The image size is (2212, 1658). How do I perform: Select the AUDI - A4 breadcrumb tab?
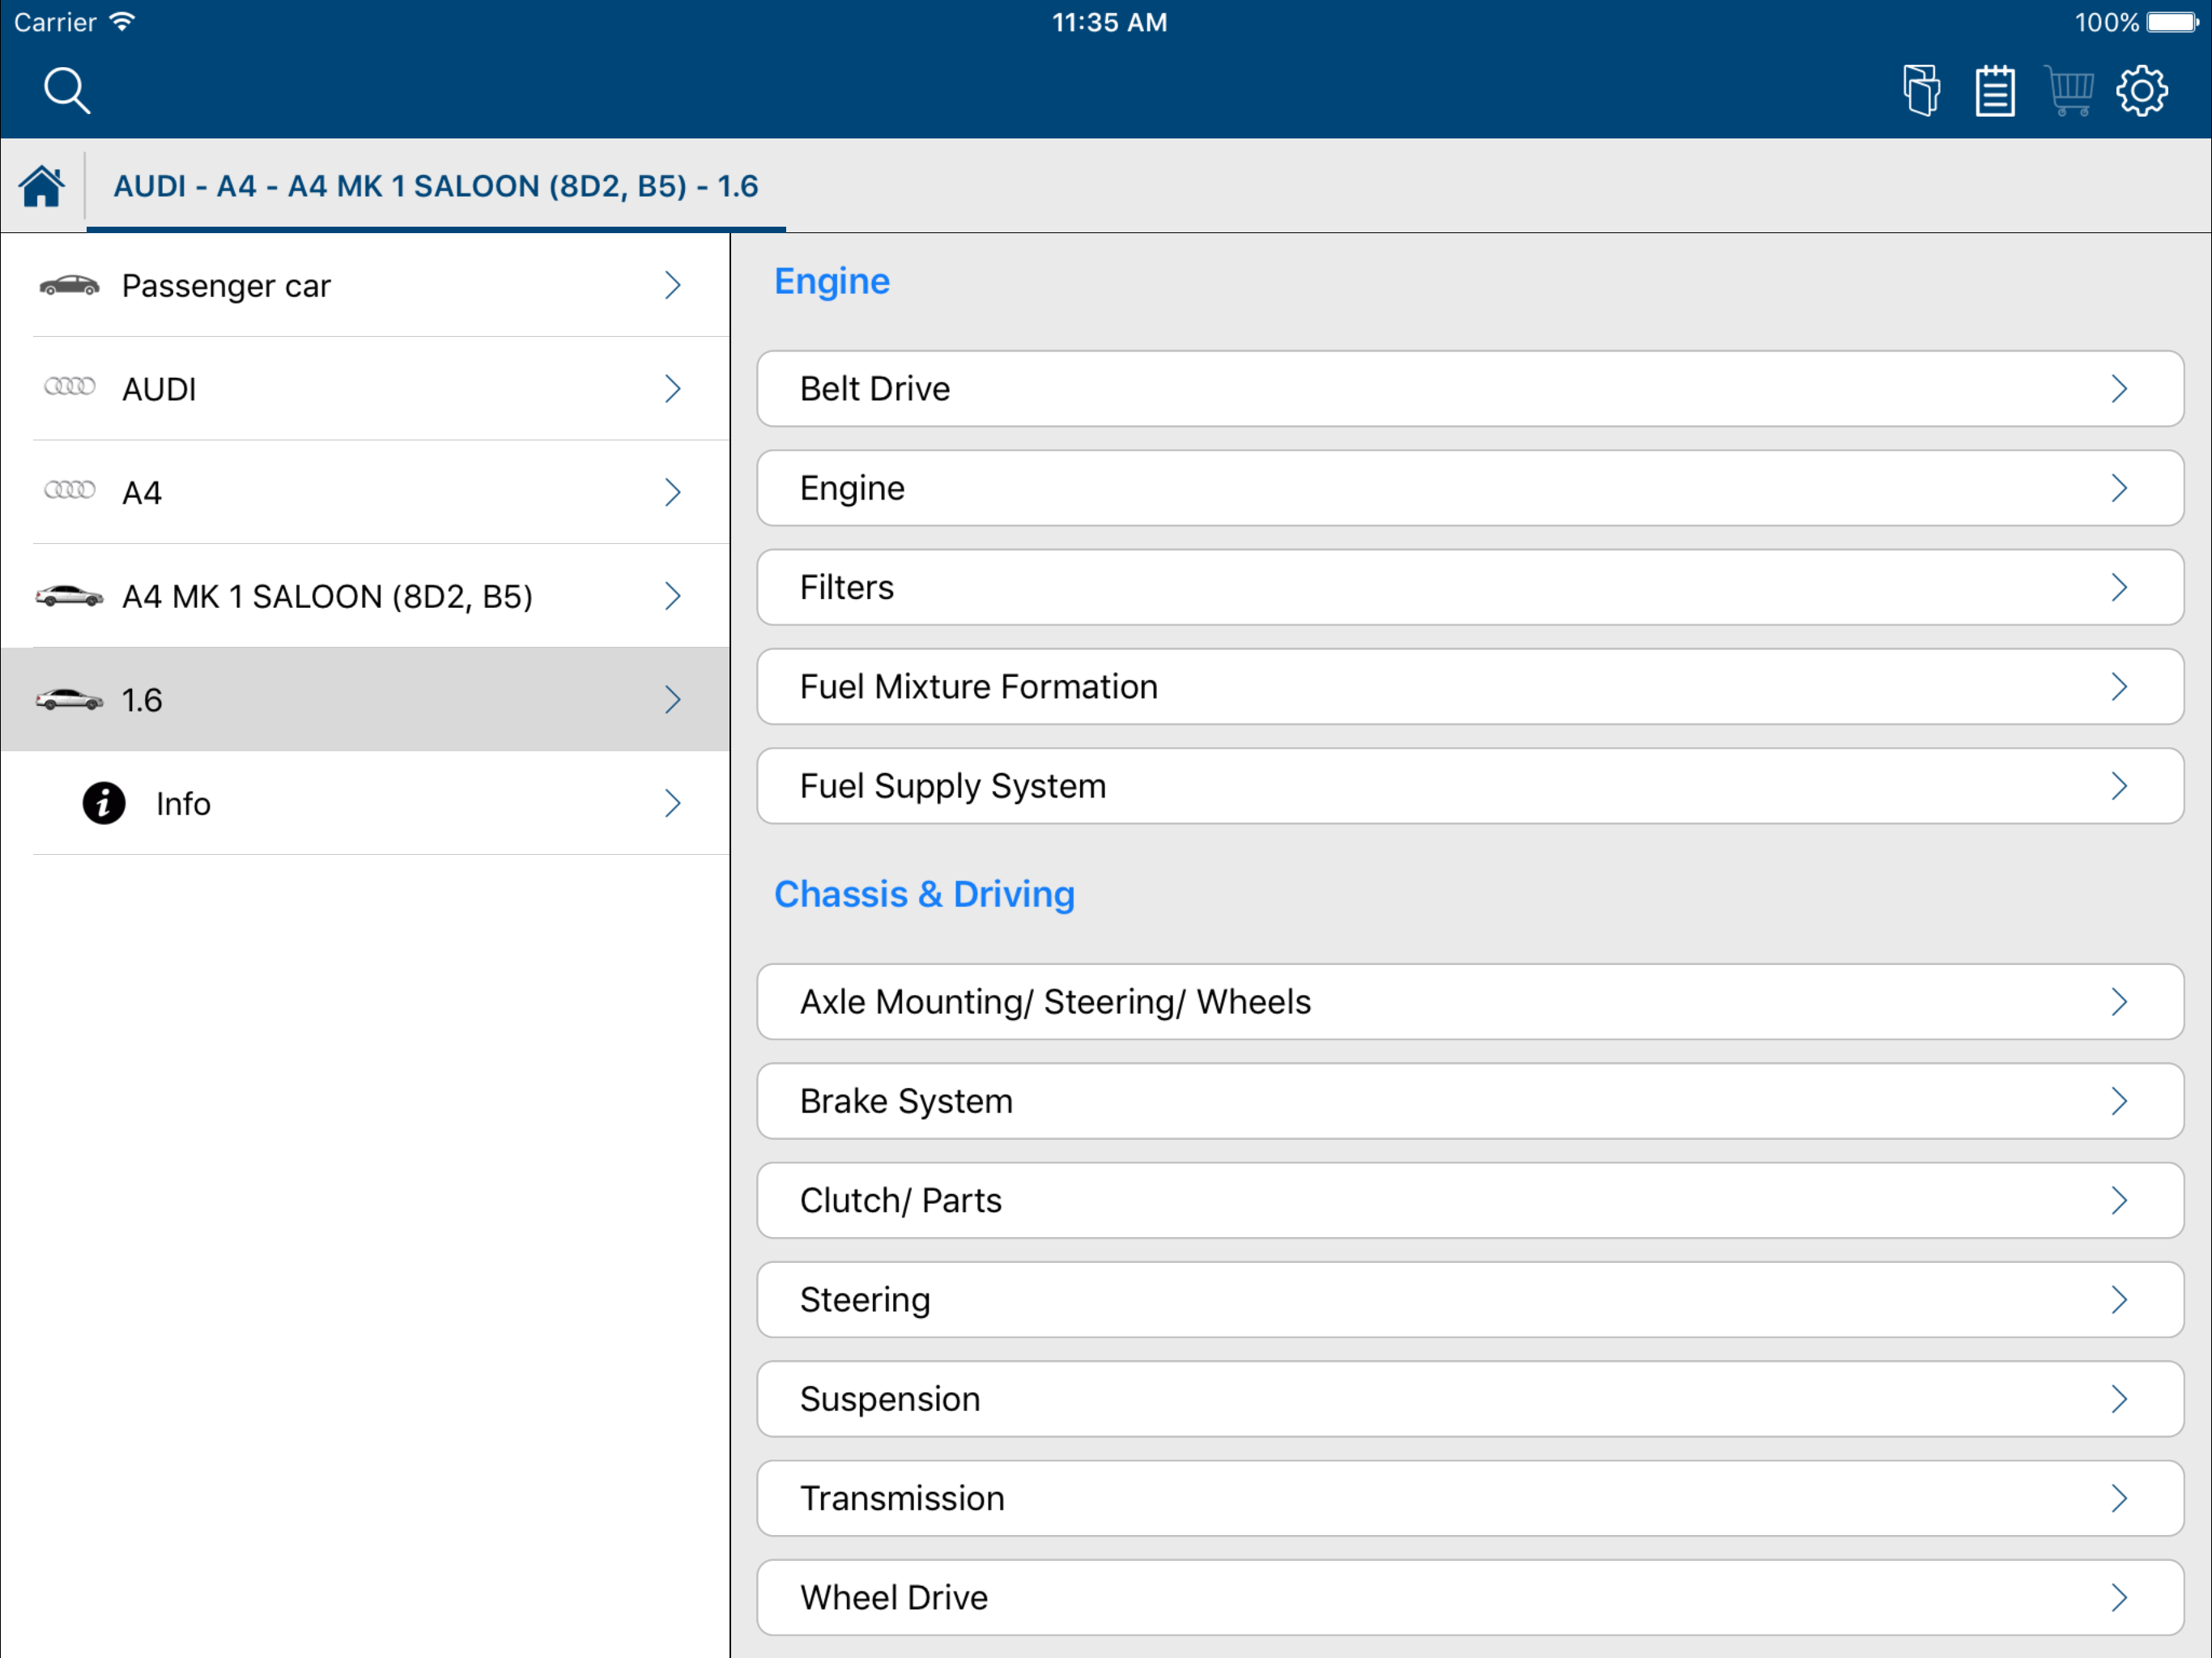tap(436, 186)
